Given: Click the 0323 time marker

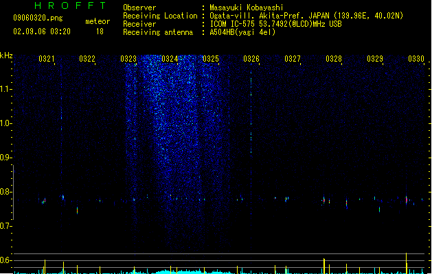Looking at the screenshot, I should pos(128,59).
